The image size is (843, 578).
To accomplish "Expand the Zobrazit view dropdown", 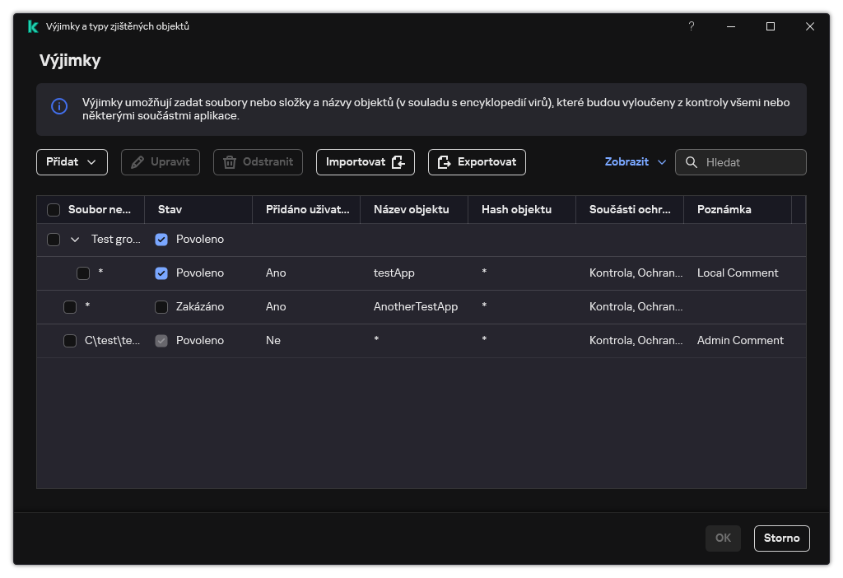I will pos(635,162).
